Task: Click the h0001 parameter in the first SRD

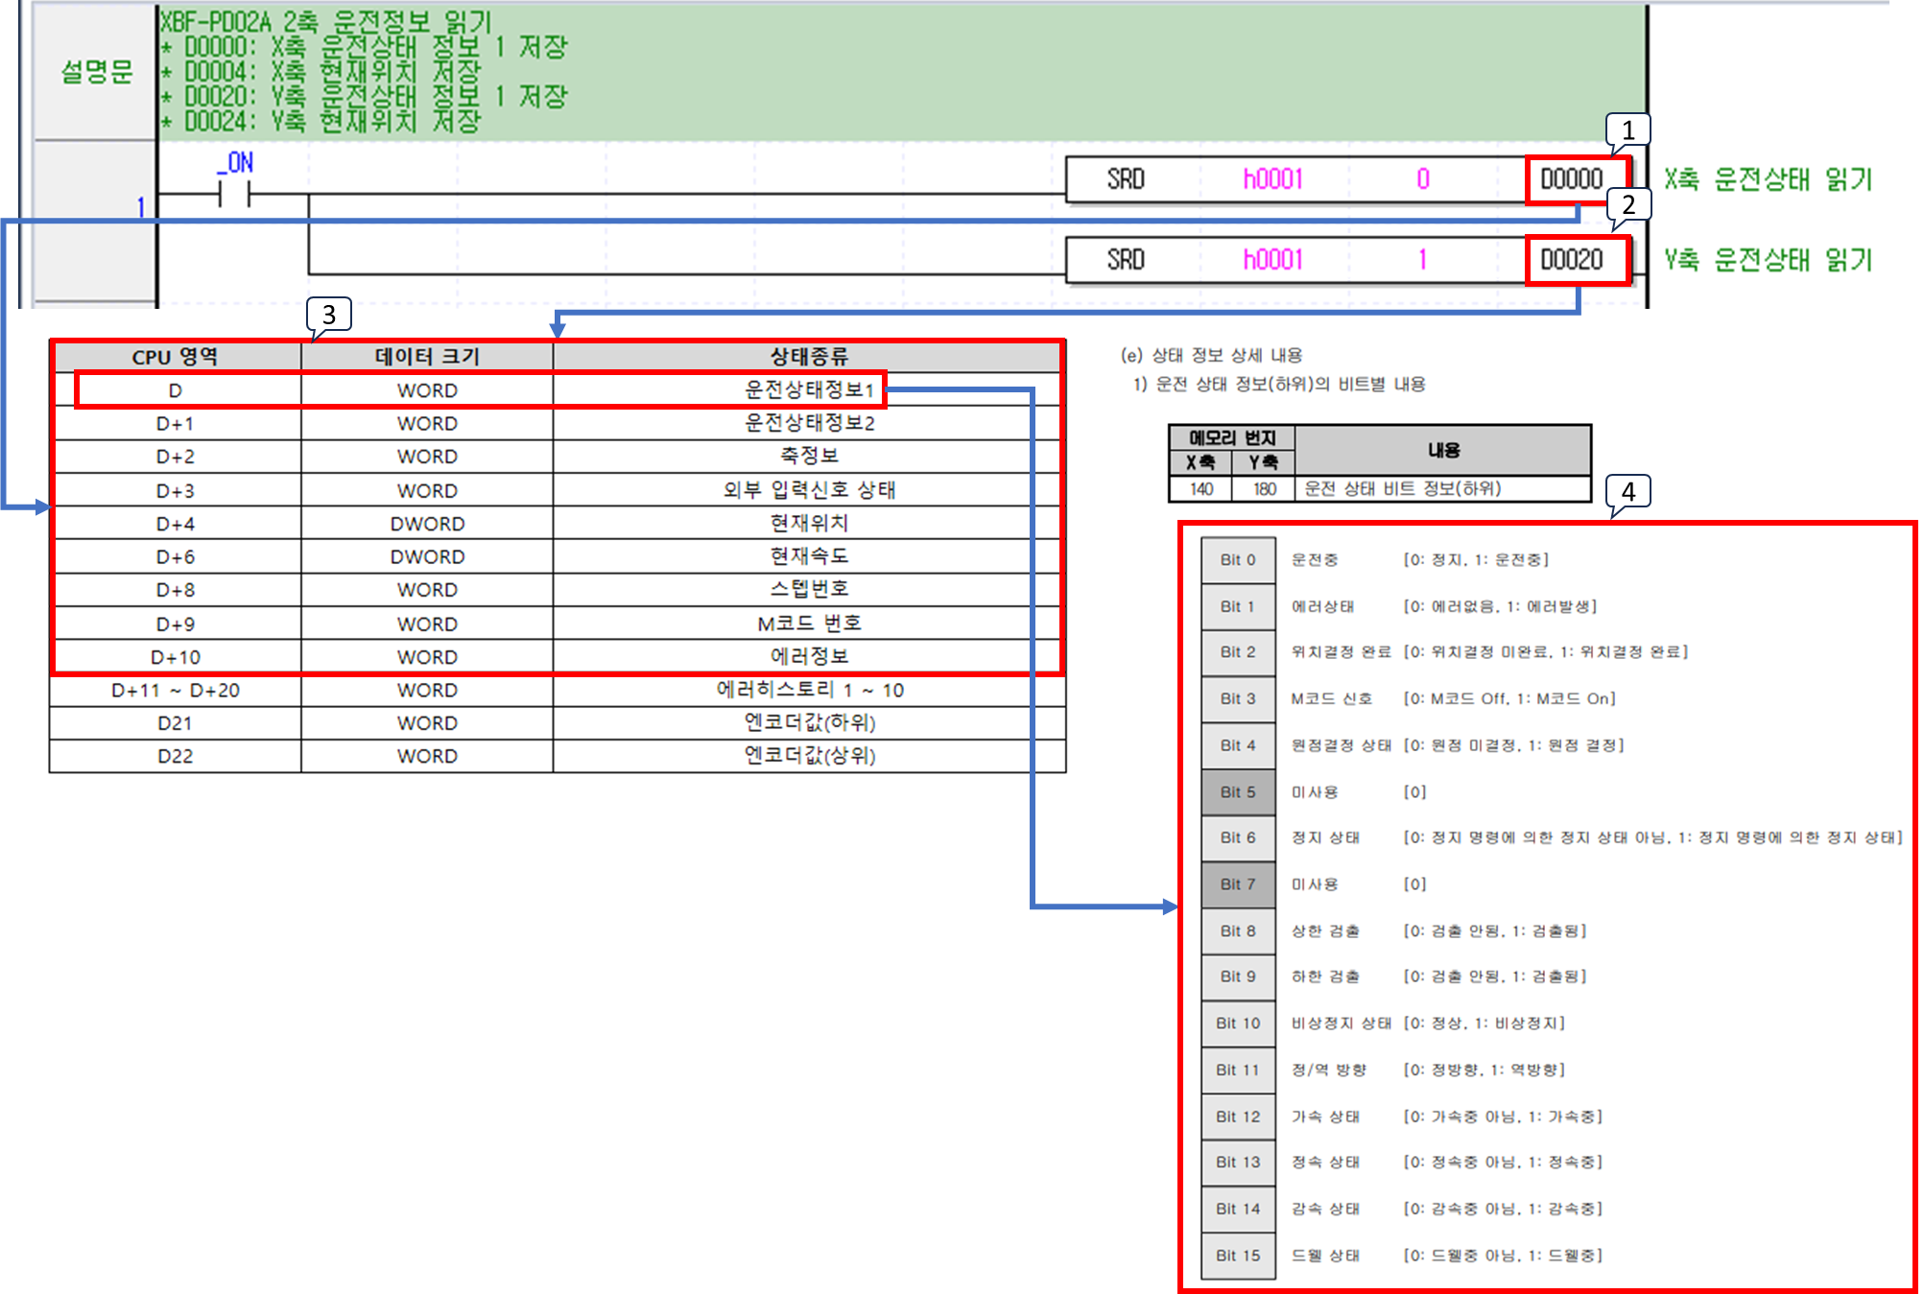Action: tap(1271, 177)
